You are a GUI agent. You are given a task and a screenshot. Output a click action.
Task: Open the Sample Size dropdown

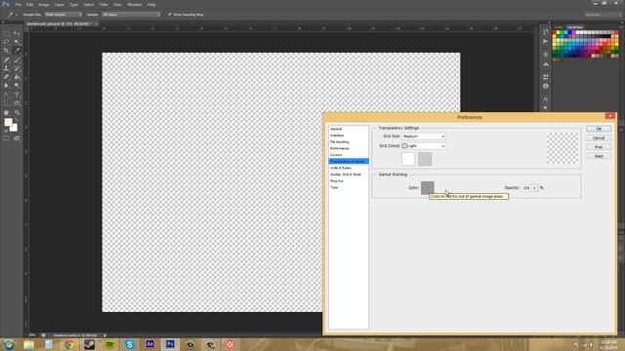tap(62, 15)
